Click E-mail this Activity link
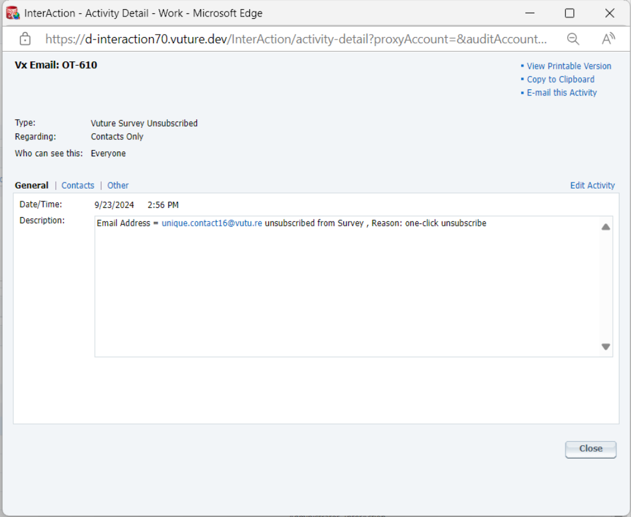 561,92
